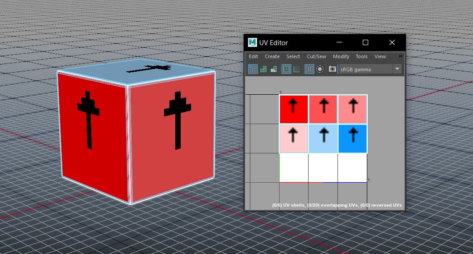This screenshot has height=254, width=473.
Task: Select the bright blue UV tile
Action: pyautogui.click(x=352, y=139)
